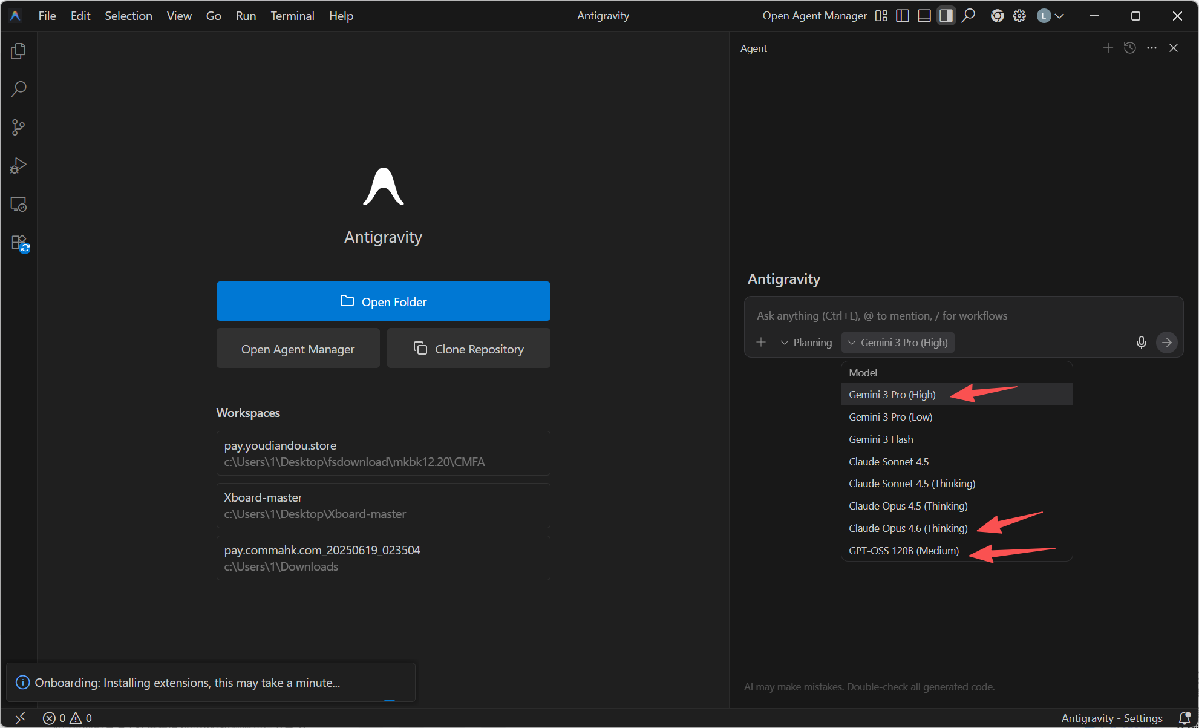Open Remote Explorer icon
The height and width of the screenshot is (728, 1199).
point(18,205)
